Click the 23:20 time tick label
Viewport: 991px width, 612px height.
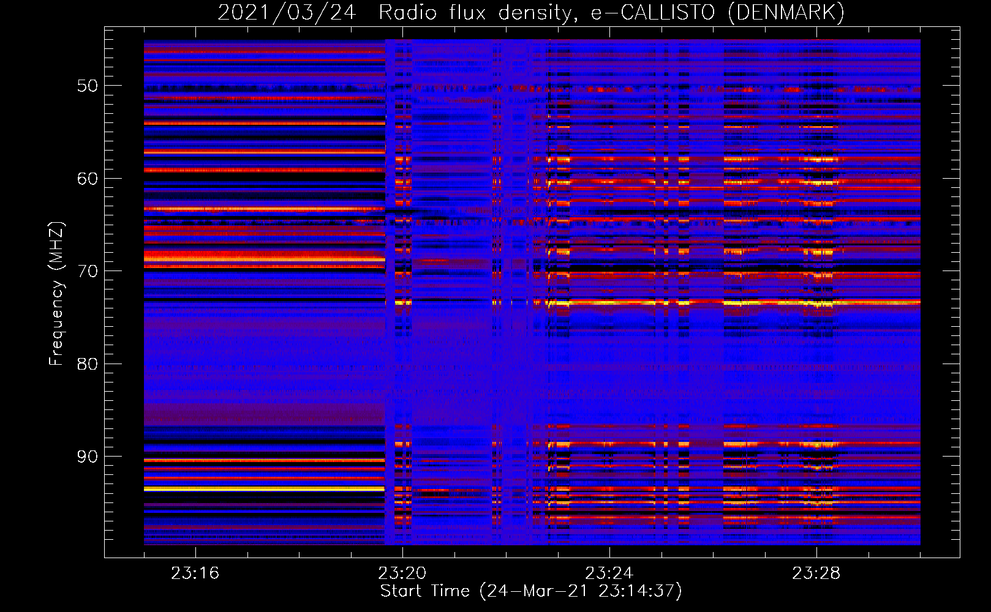(x=402, y=573)
